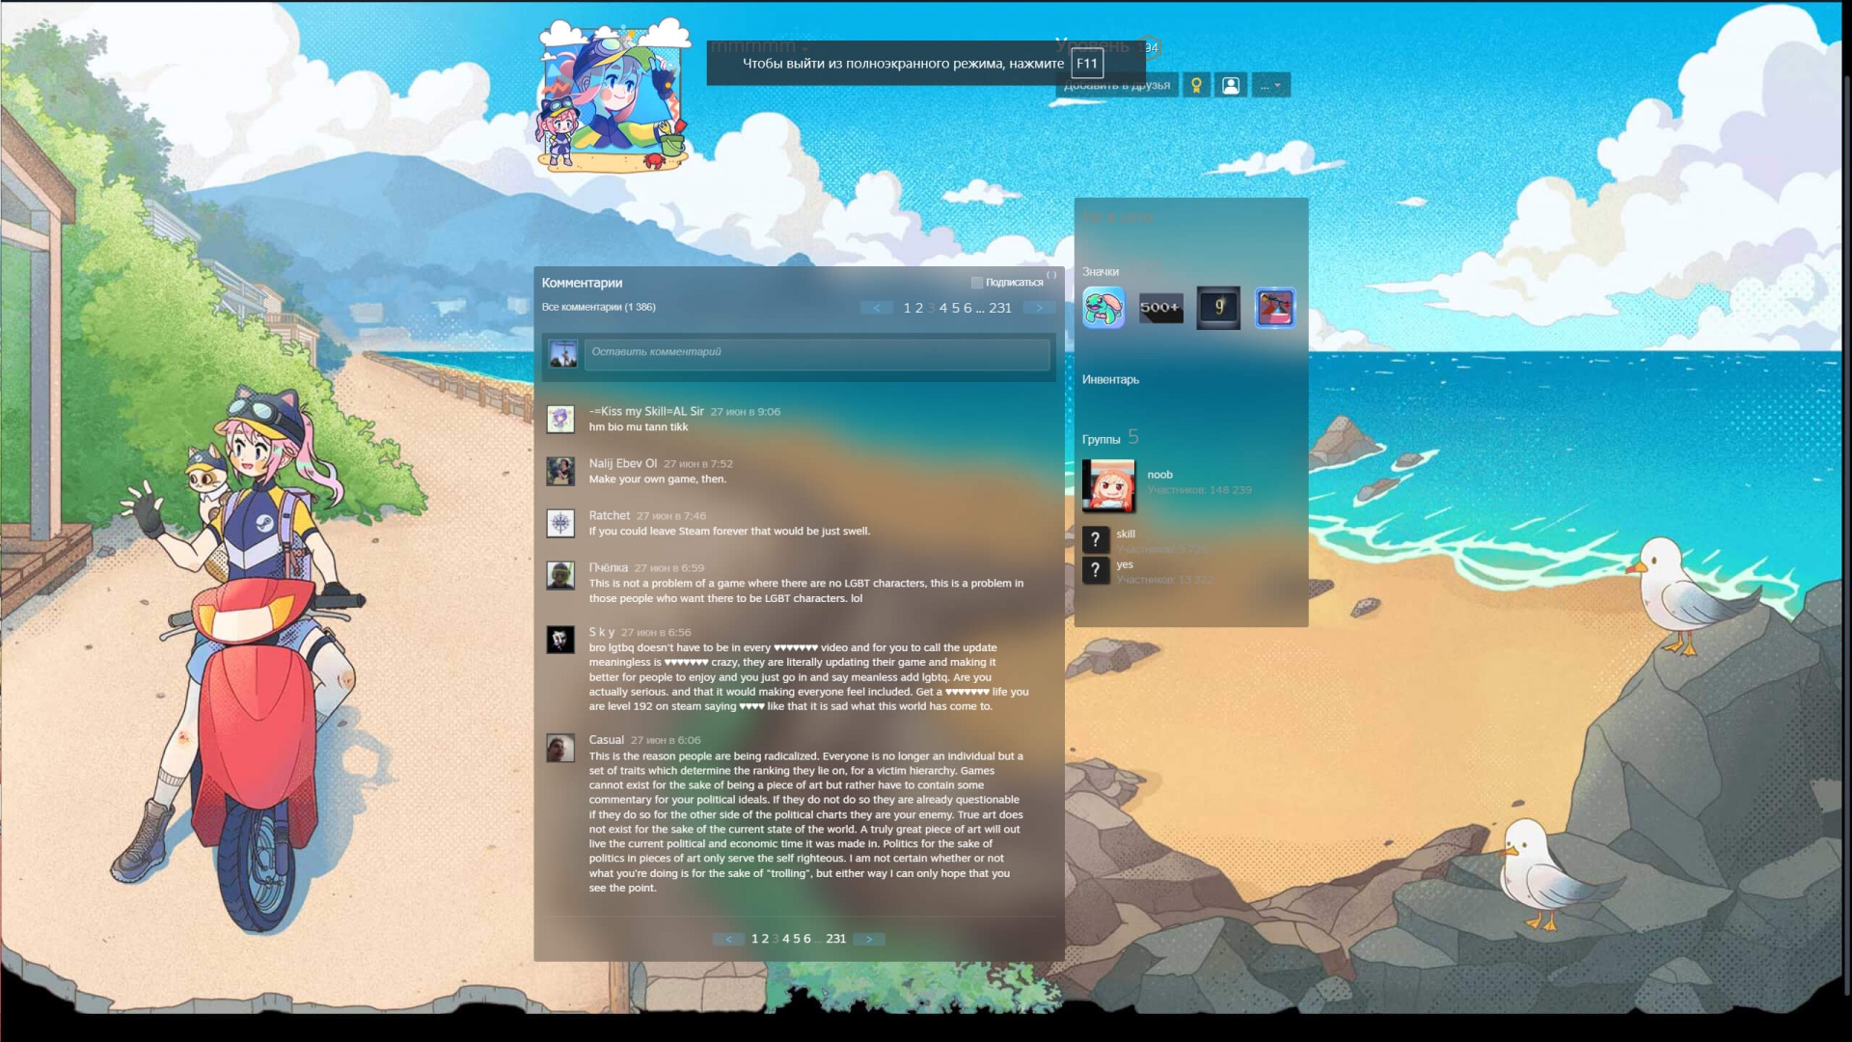Viewport: 1852px width, 1042px height.
Task: Open Sky's commenter avatar
Action: 560,639
